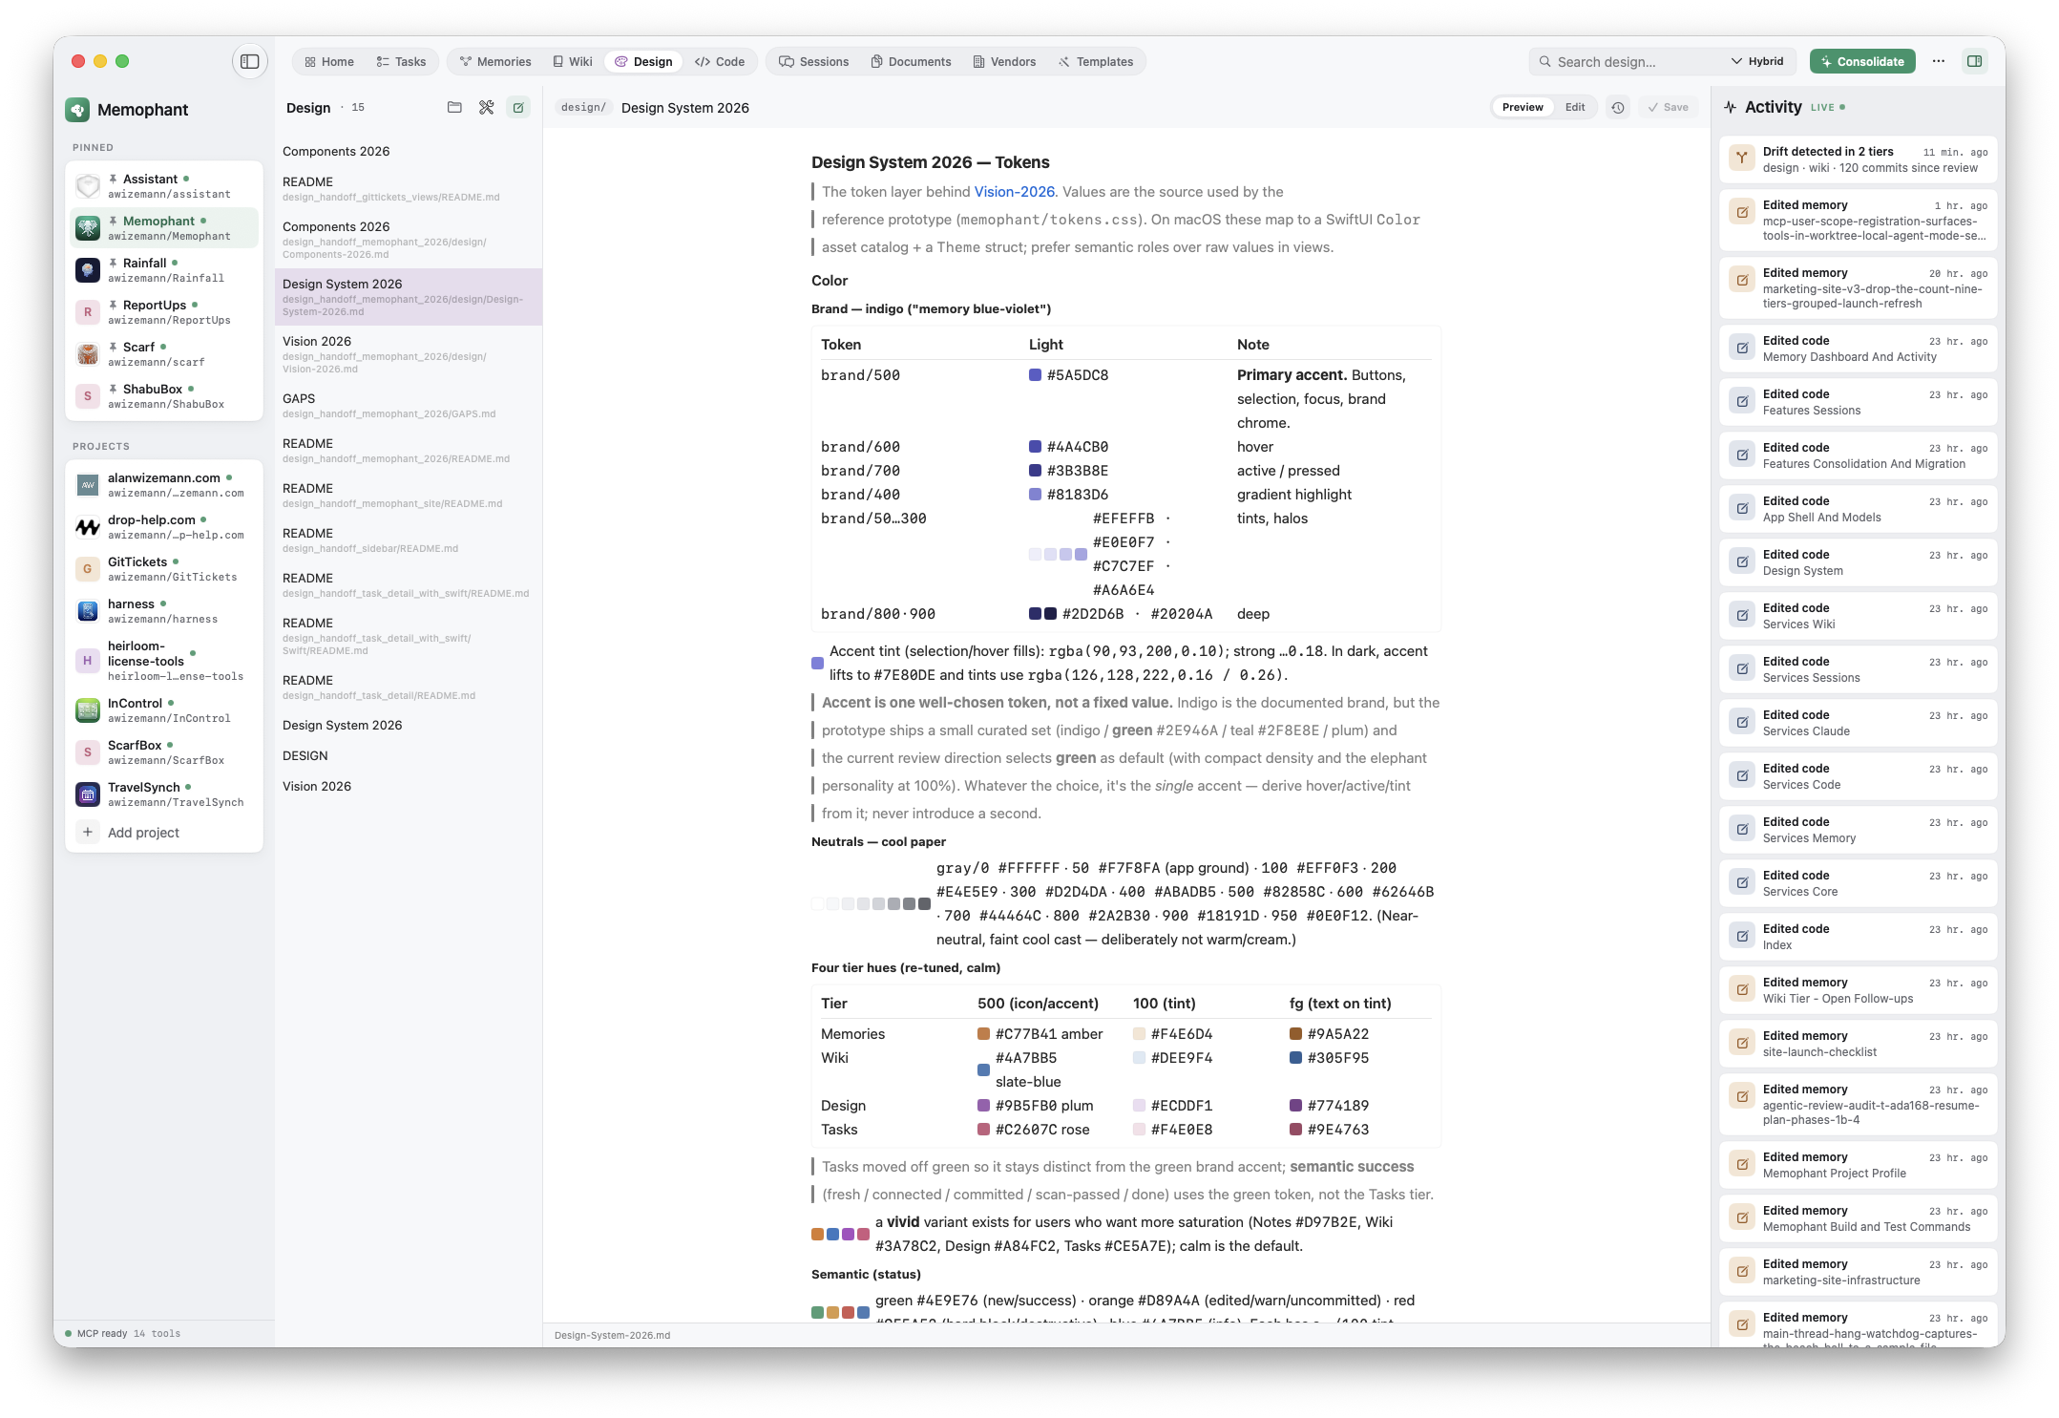Click the drop-help.com project avatar
Image resolution: width=2059 pixels, height=1418 pixels.
coord(88,527)
